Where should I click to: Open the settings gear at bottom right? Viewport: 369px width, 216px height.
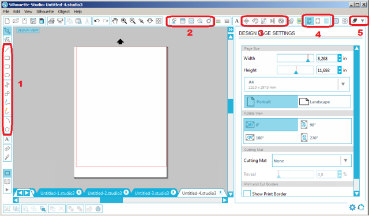[x=352, y=207]
